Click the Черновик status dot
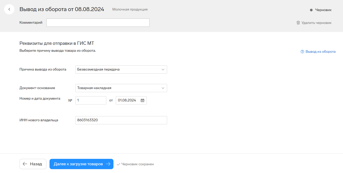 (311, 10)
